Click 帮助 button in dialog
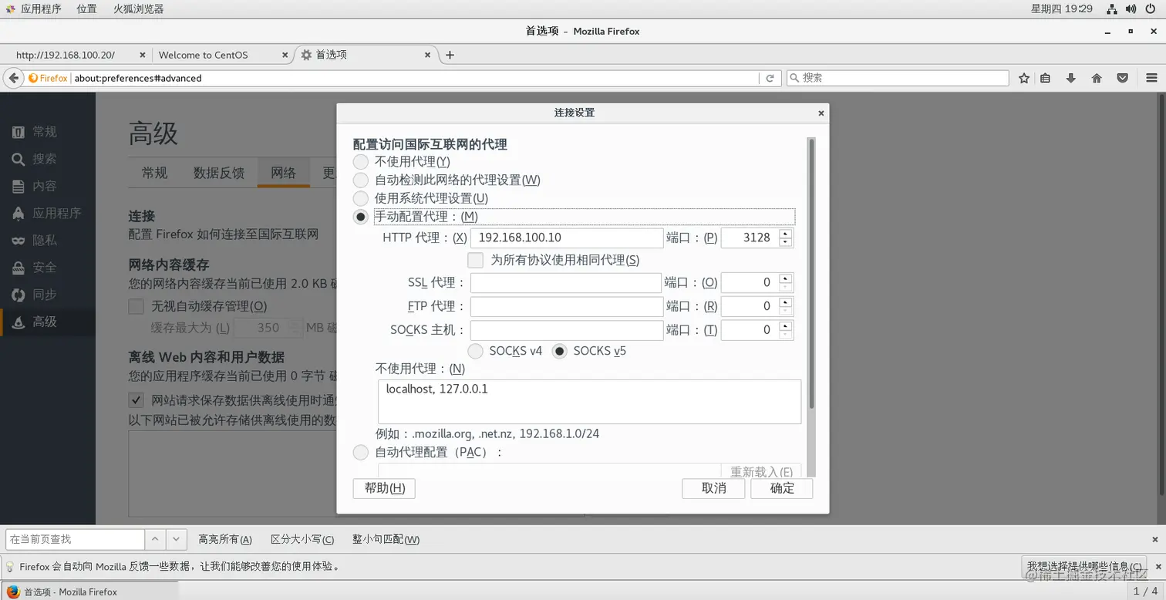Viewport: 1166px width, 600px height. [x=384, y=488]
